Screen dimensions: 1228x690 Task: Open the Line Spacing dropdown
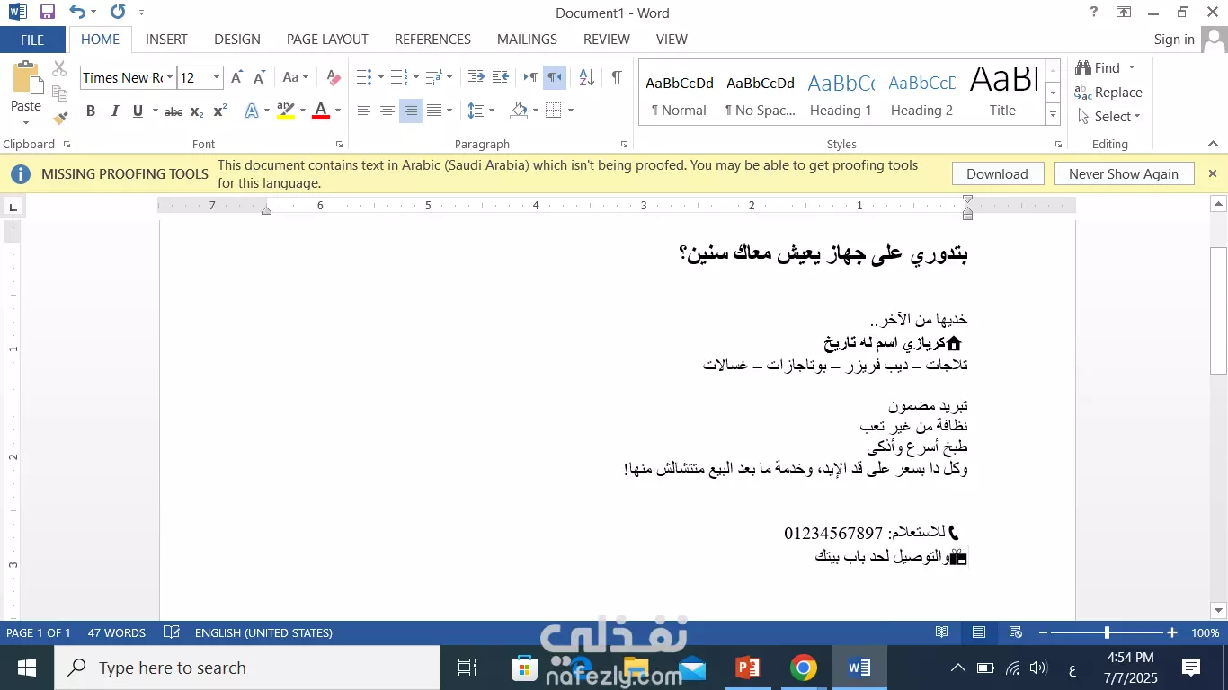(x=481, y=111)
